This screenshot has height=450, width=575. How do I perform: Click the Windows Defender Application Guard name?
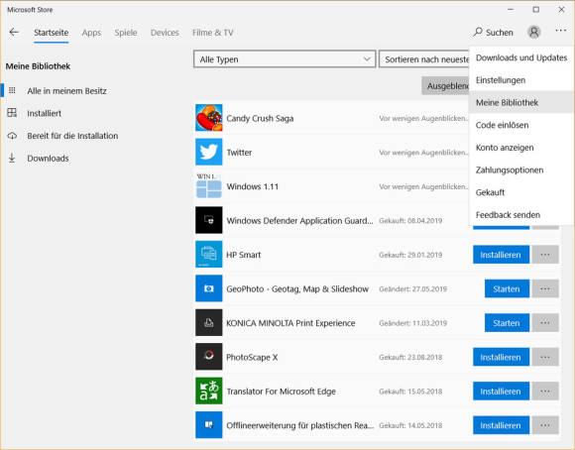(x=299, y=220)
